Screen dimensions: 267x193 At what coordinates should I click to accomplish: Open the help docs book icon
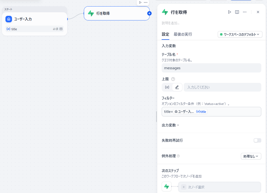(237, 12)
